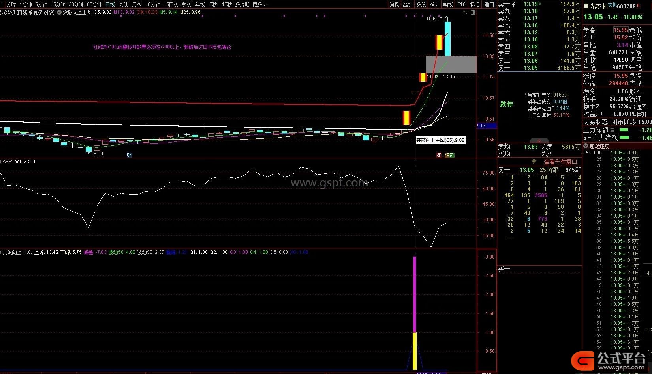Select the 30分钟 period

(x=76, y=4)
